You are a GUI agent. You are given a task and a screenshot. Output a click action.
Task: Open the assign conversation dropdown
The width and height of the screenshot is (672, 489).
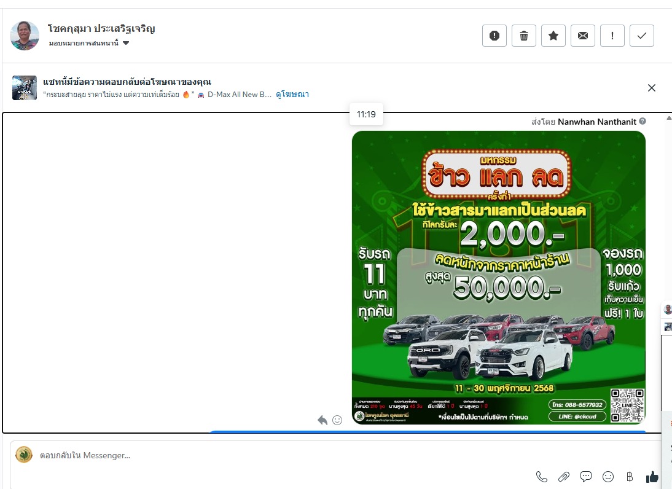pos(89,43)
